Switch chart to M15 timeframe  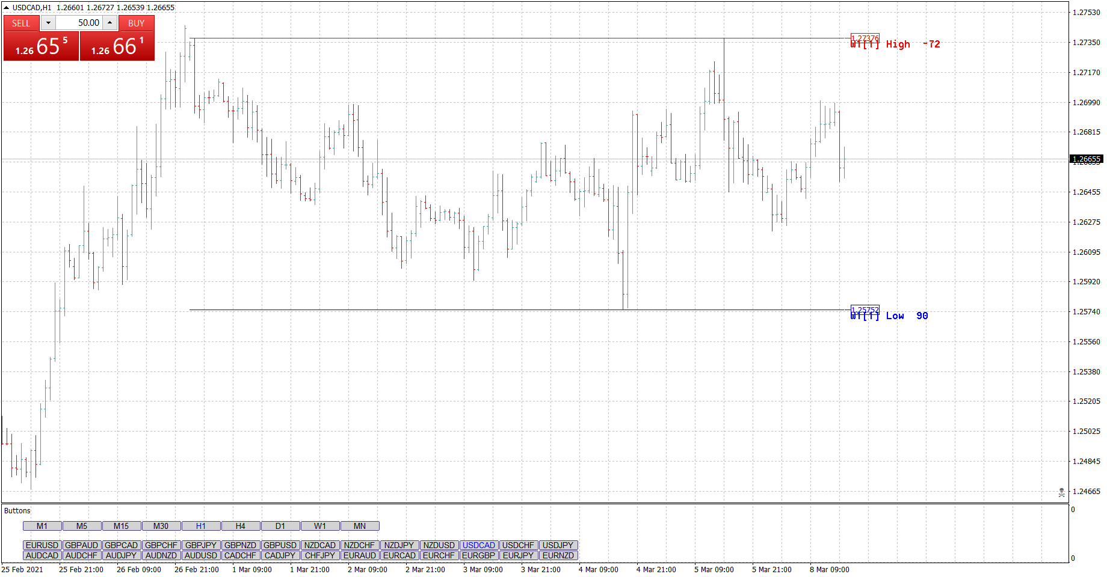pos(122,526)
